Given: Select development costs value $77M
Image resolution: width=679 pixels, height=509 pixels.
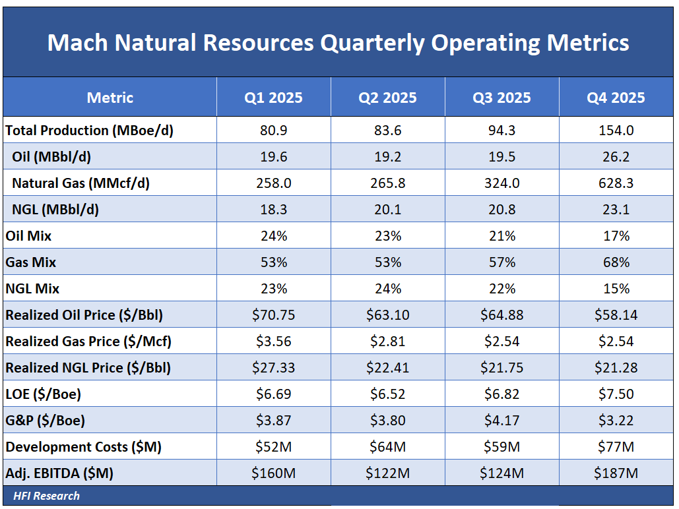Looking at the screenshot, I should tap(616, 447).
